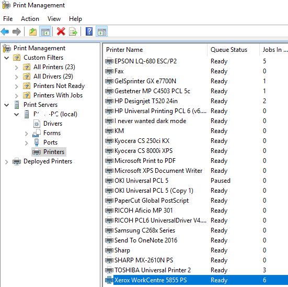Click the Forward arrow toolbar icon
The image size is (288, 287).
(17, 31)
